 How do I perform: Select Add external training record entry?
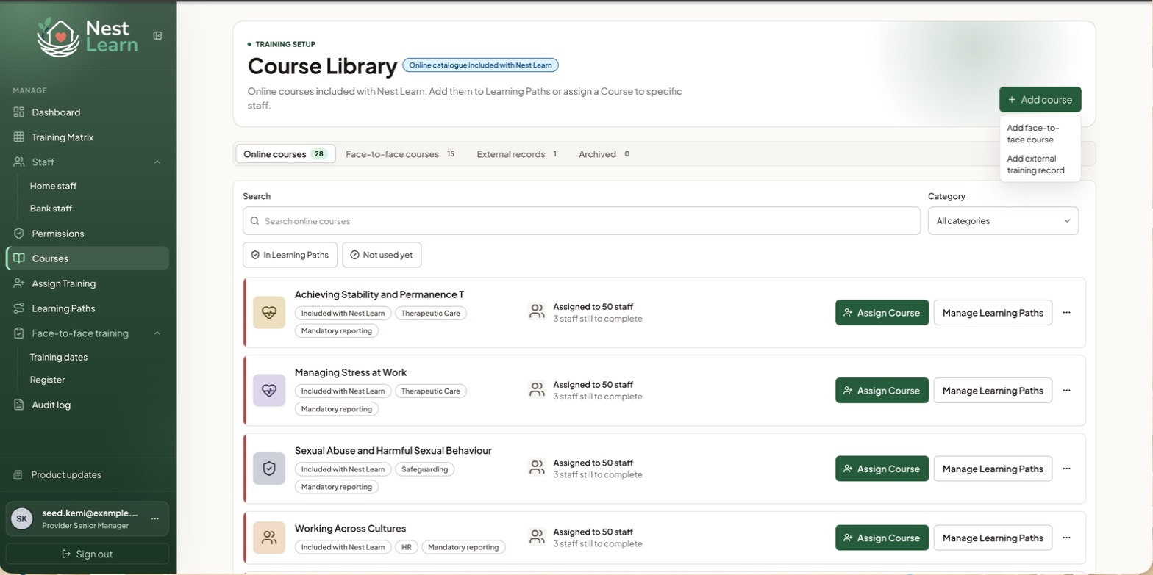pos(1040,164)
